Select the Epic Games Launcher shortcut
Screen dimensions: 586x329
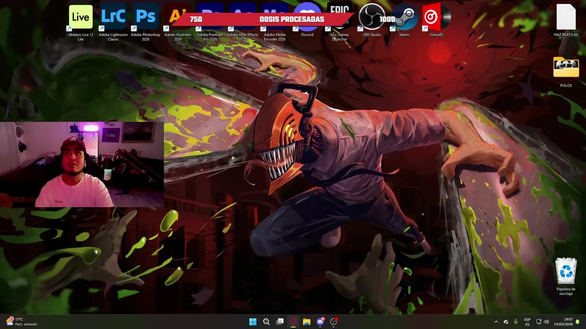(340, 23)
